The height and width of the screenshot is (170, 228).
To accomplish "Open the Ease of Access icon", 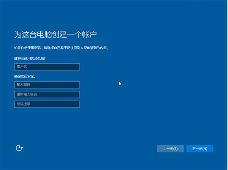I will pyautogui.click(x=19, y=148).
